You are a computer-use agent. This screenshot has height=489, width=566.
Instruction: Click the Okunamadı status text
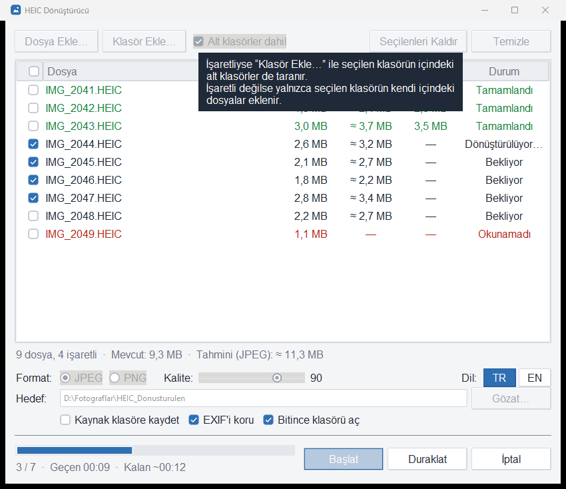(504, 234)
